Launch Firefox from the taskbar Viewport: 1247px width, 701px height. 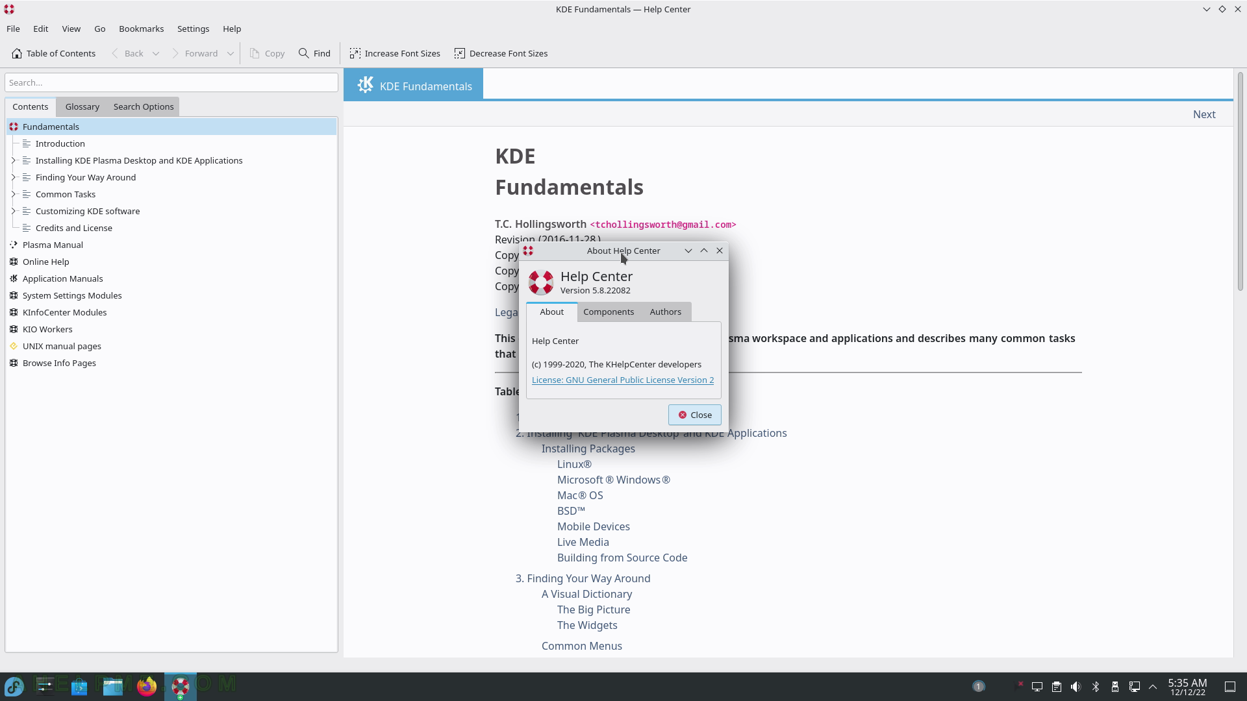pos(147,686)
